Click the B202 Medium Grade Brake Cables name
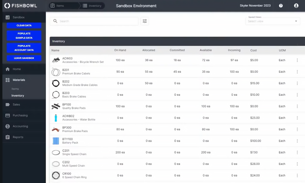The image size is (305, 183). pyautogui.click(x=80, y=83)
